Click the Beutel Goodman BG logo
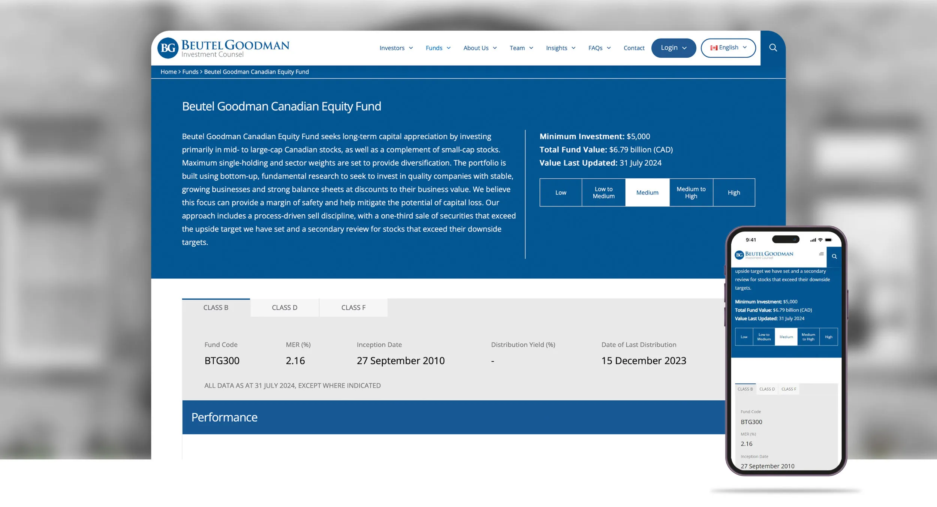 point(168,48)
